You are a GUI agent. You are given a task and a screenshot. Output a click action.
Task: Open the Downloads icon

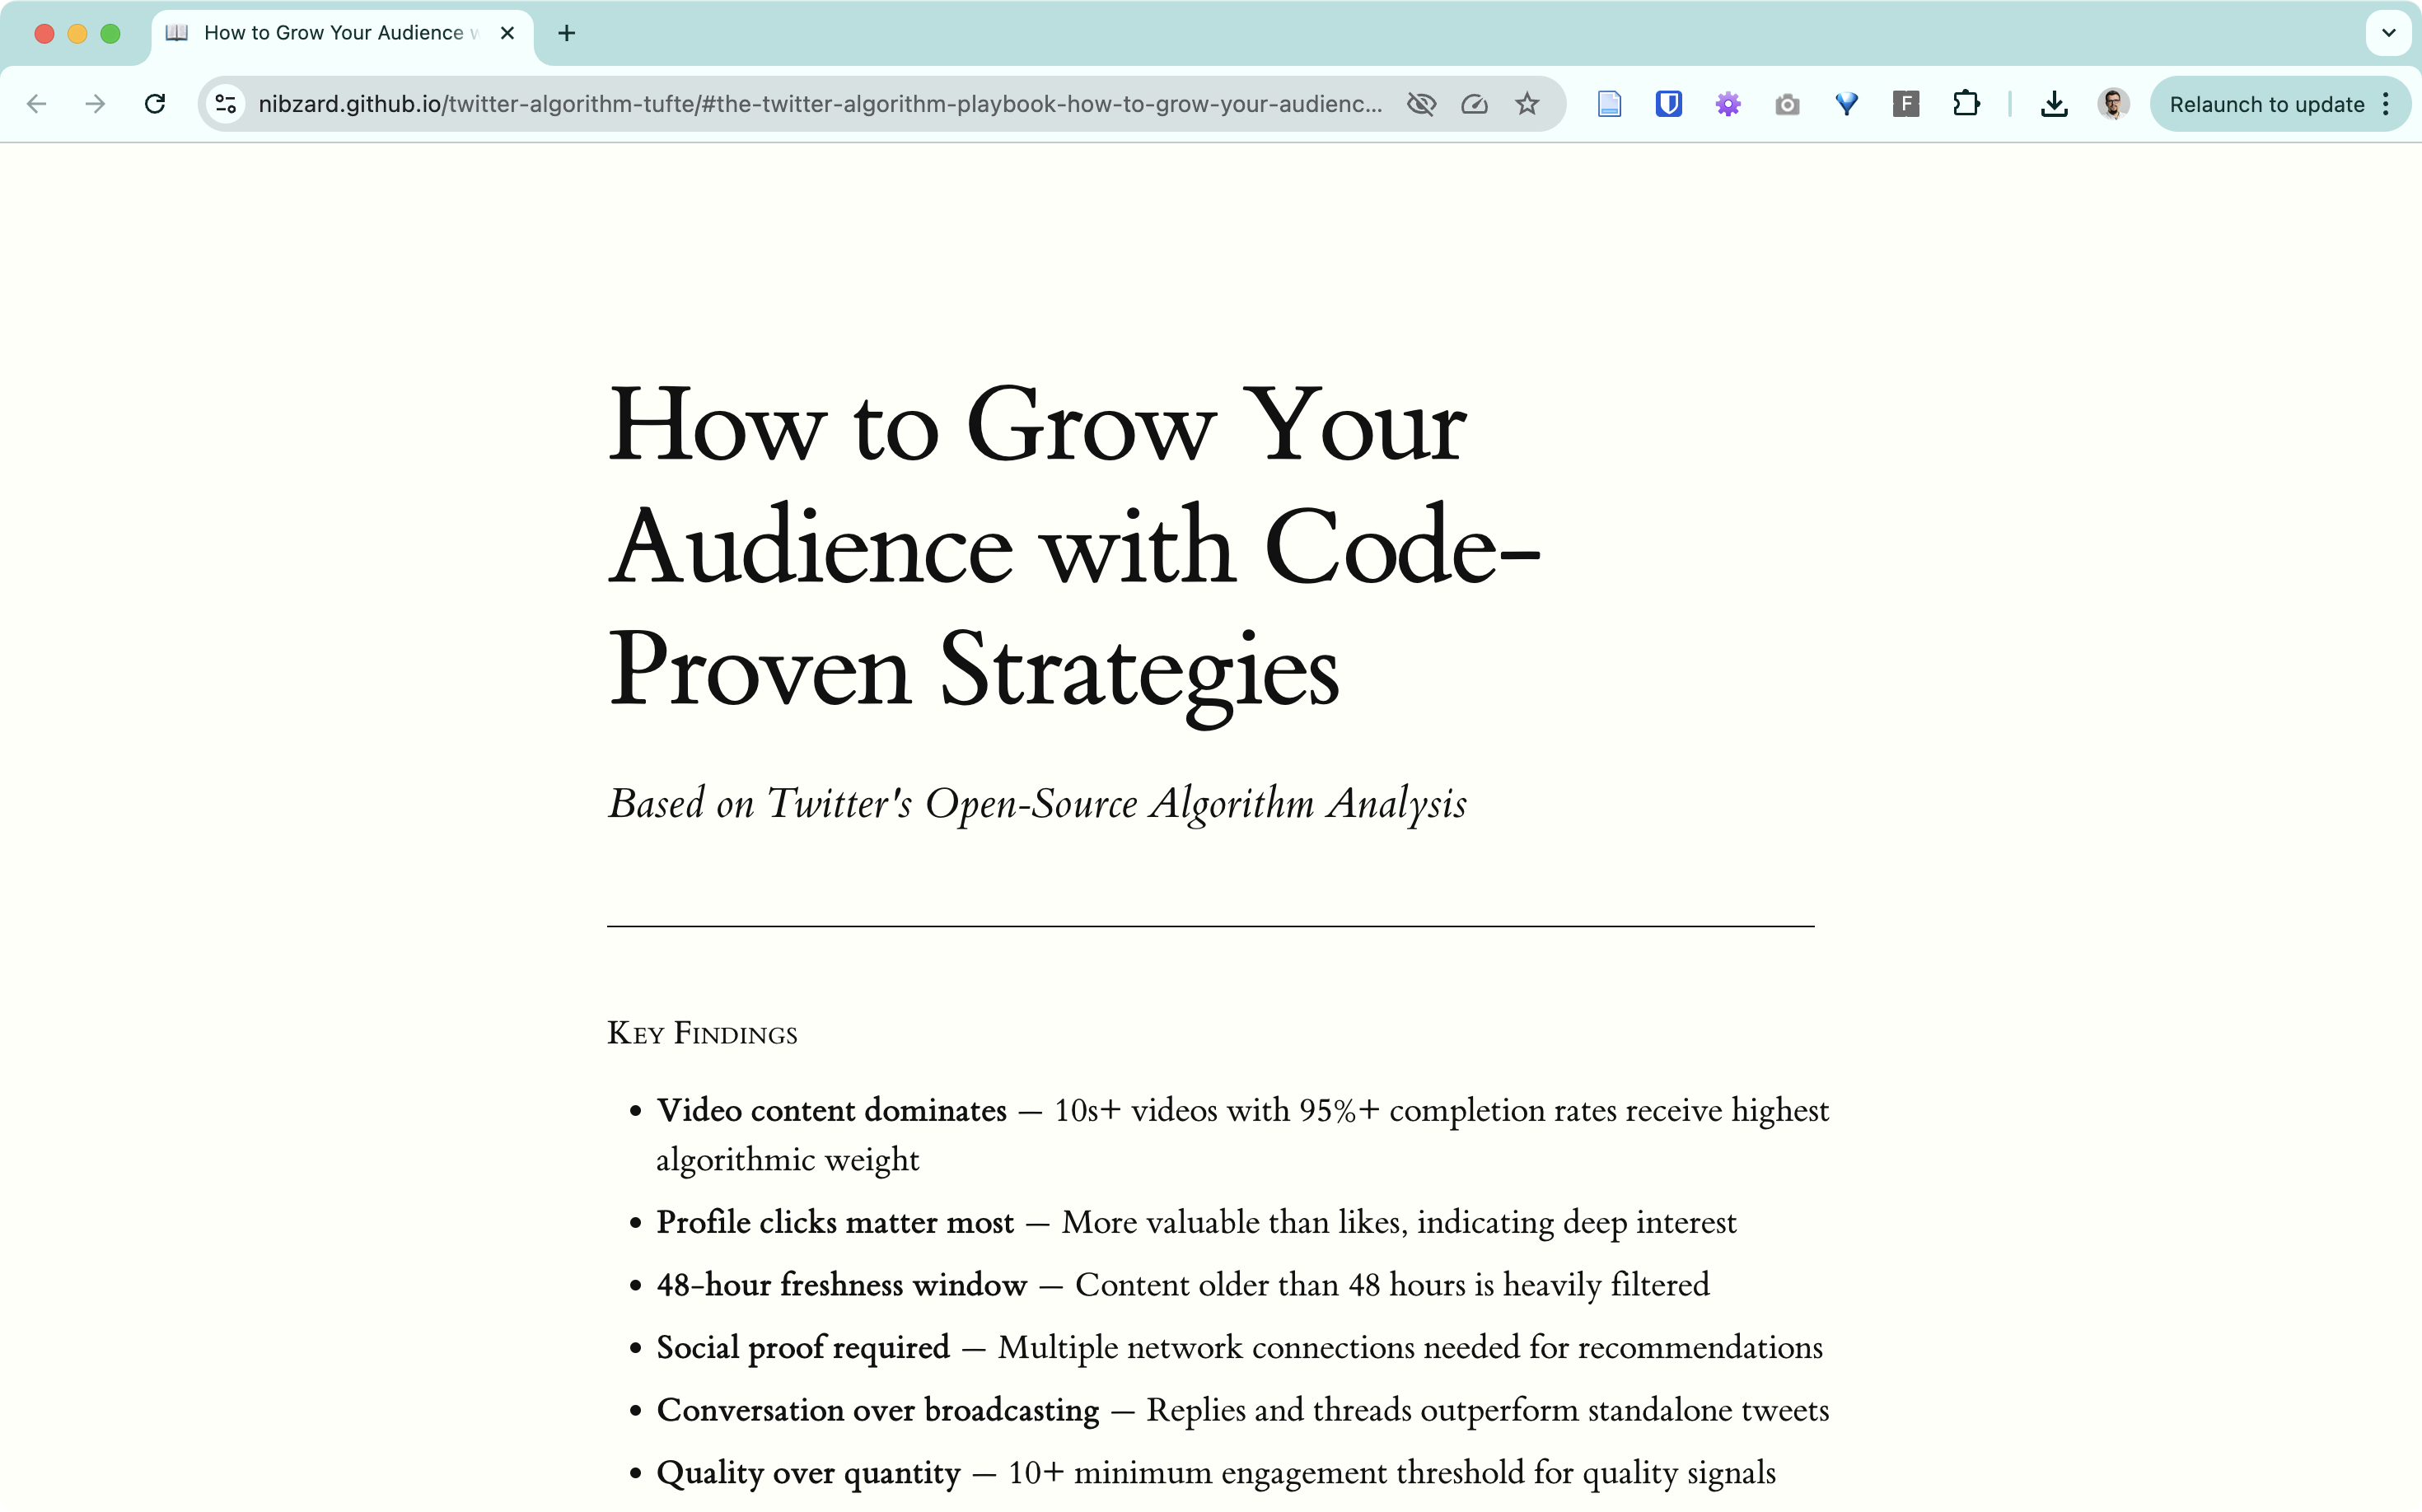point(2055,103)
